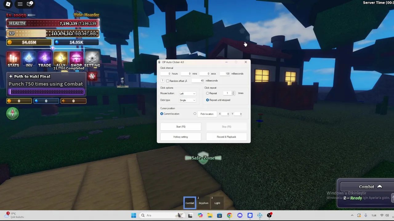Image resolution: width=394 pixels, height=221 pixels.
Task: Select Repeat until stopped radio button
Action: pos(207,100)
